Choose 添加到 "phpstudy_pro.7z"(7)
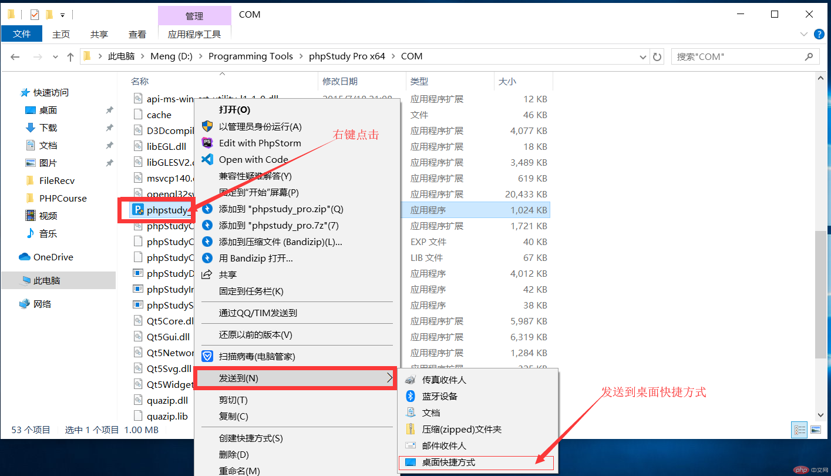831x476 pixels. click(x=297, y=225)
